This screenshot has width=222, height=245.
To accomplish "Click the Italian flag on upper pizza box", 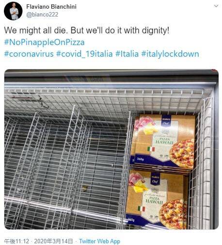I will [x=151, y=149].
